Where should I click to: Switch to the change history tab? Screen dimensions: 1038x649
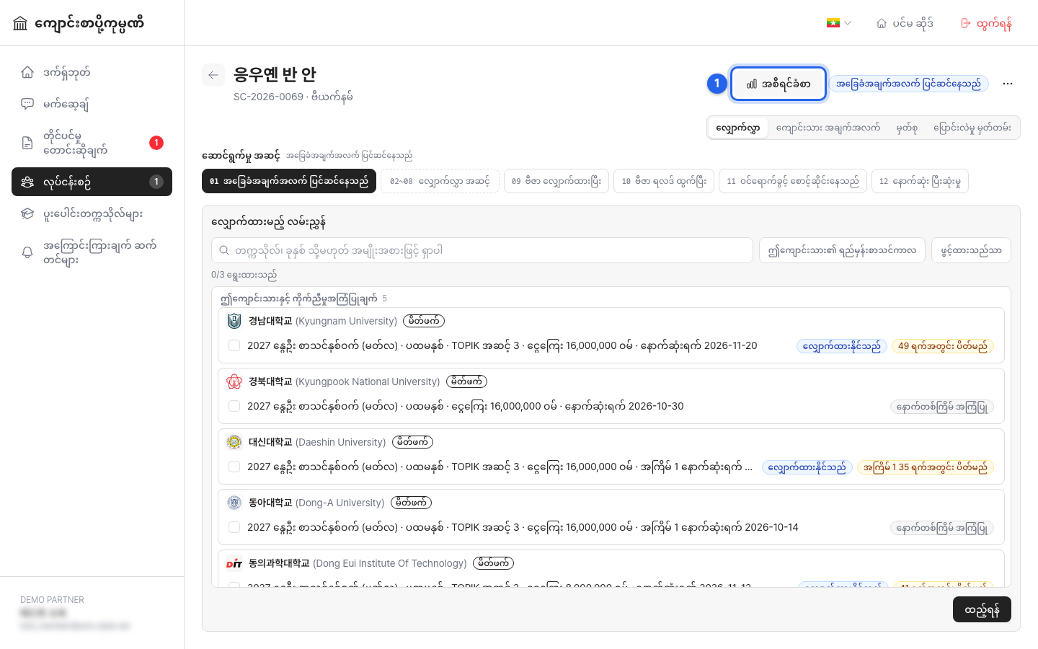(972, 128)
